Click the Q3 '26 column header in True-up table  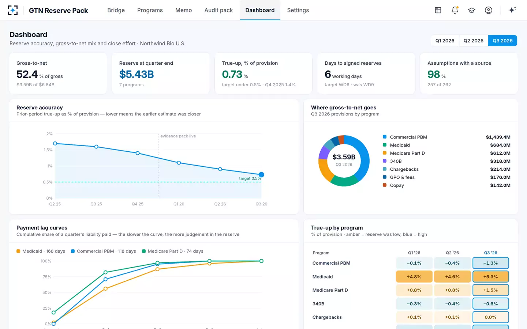pyautogui.click(x=490, y=253)
